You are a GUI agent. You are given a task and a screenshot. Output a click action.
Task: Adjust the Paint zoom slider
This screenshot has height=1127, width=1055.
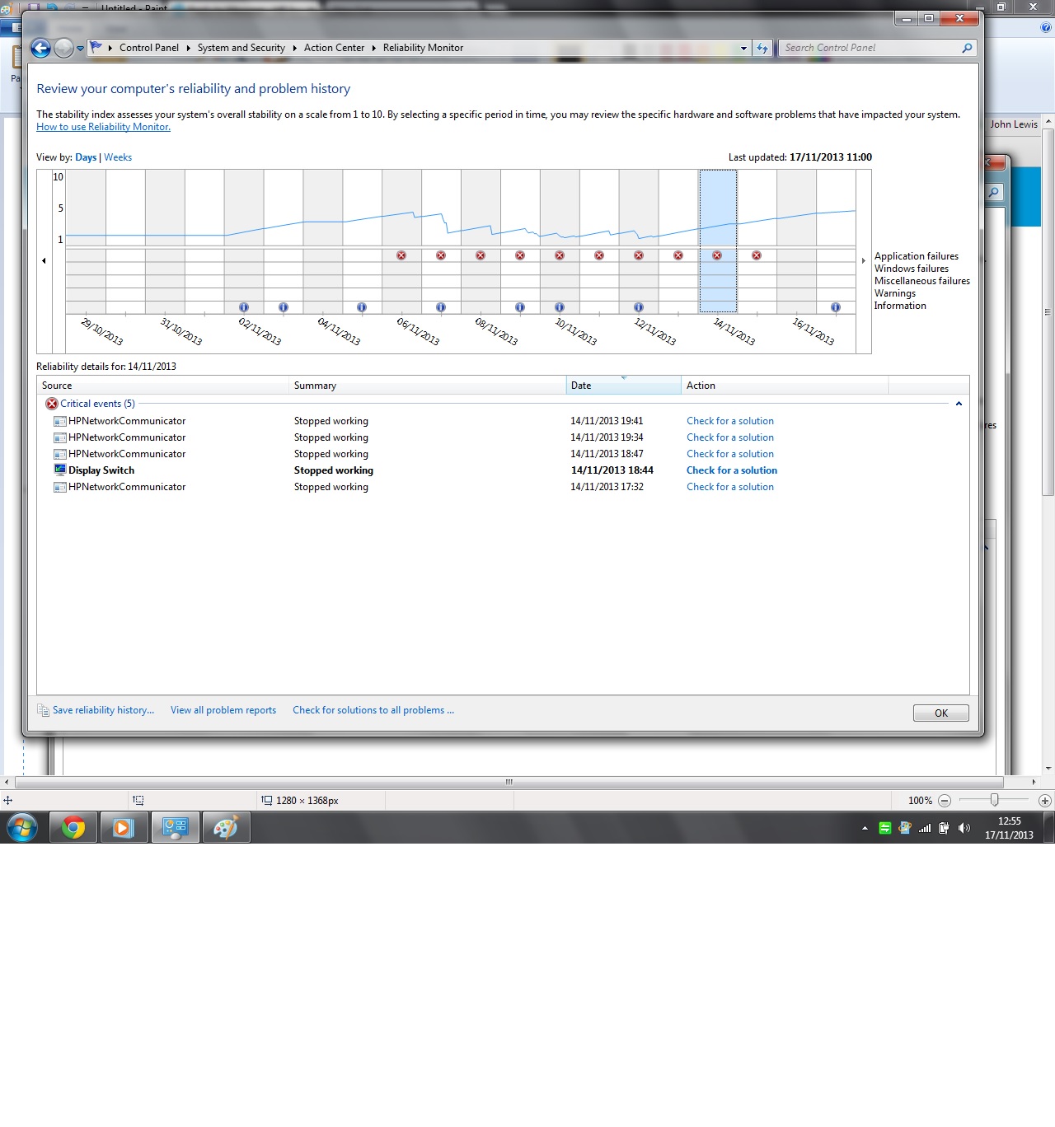[x=995, y=800]
